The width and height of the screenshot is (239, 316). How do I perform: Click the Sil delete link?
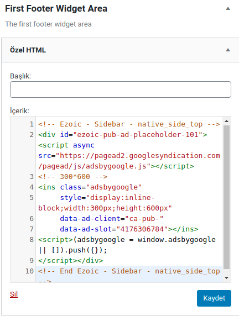(14, 294)
